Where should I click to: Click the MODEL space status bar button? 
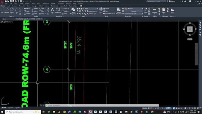pos(145,108)
